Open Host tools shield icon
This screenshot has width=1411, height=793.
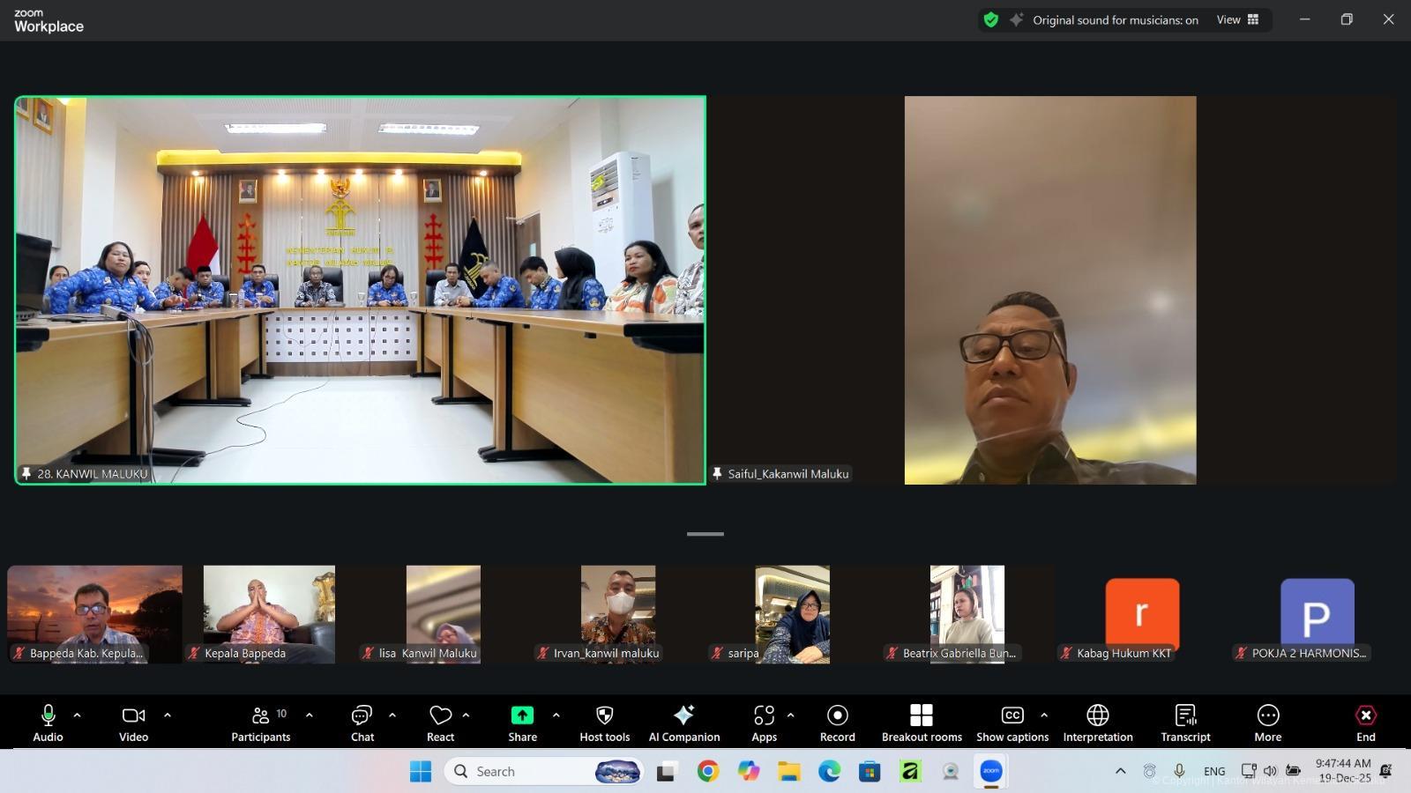[x=605, y=715]
